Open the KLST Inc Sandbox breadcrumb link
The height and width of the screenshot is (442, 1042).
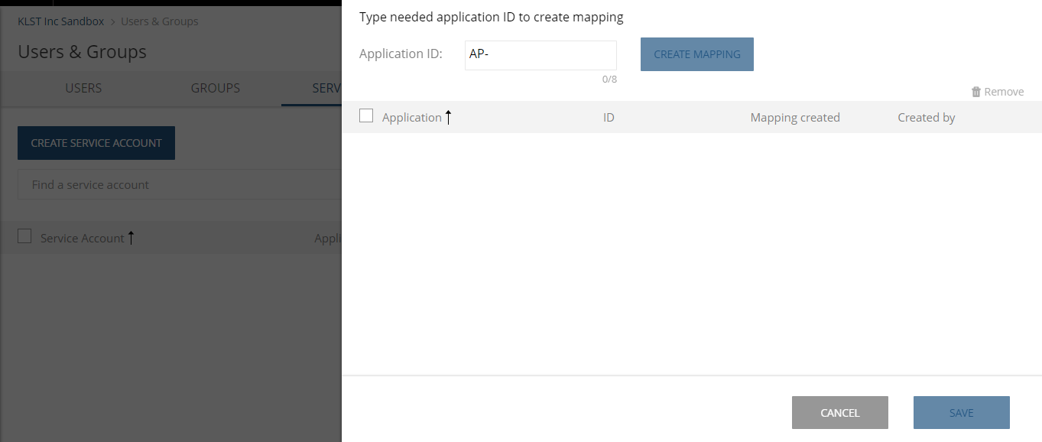[61, 21]
